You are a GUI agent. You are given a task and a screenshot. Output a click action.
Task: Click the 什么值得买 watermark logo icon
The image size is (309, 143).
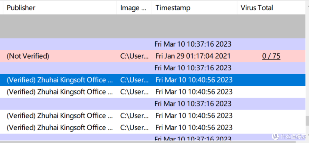[x=275, y=136]
